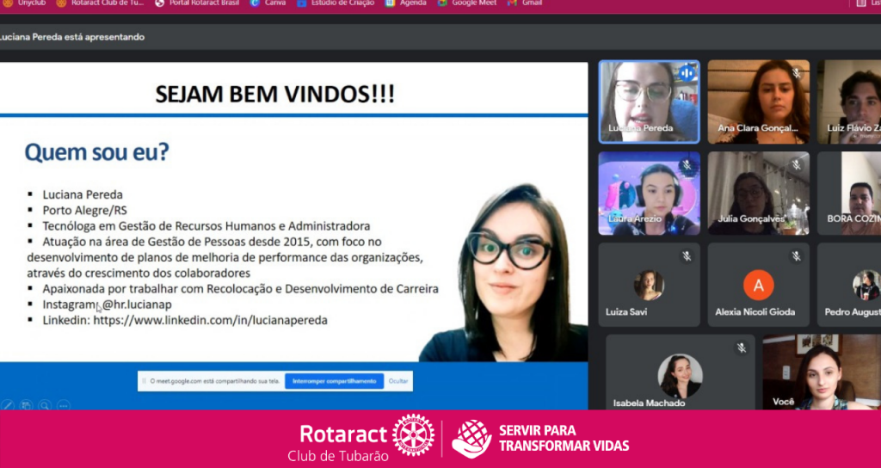Open the slide's three-dots more options icon
Screen dimensions: 881x468
[x=63, y=405]
